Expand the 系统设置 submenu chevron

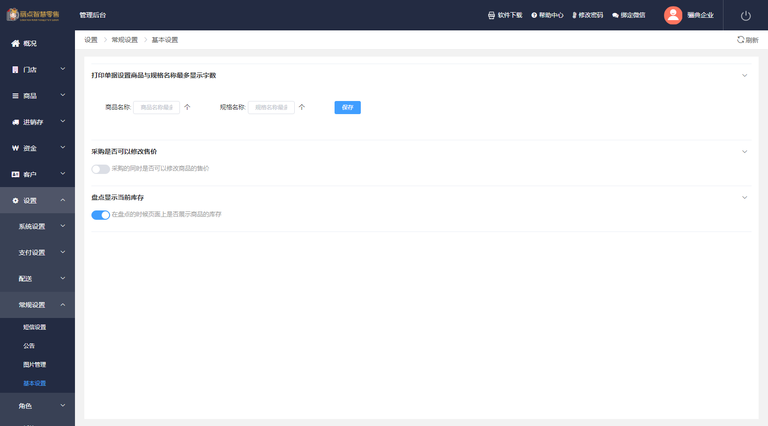tap(63, 226)
